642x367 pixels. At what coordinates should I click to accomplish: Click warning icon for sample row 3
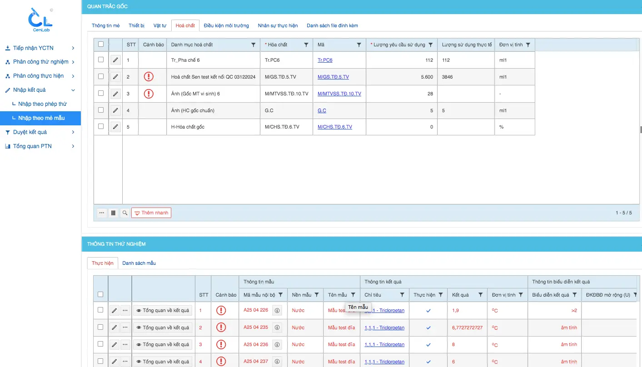(221, 344)
